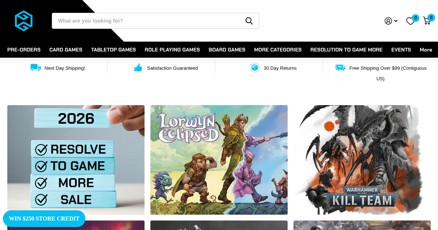The height and width of the screenshot is (230, 438).
Task: Click the Free Shipping truck icon
Action: point(340,68)
